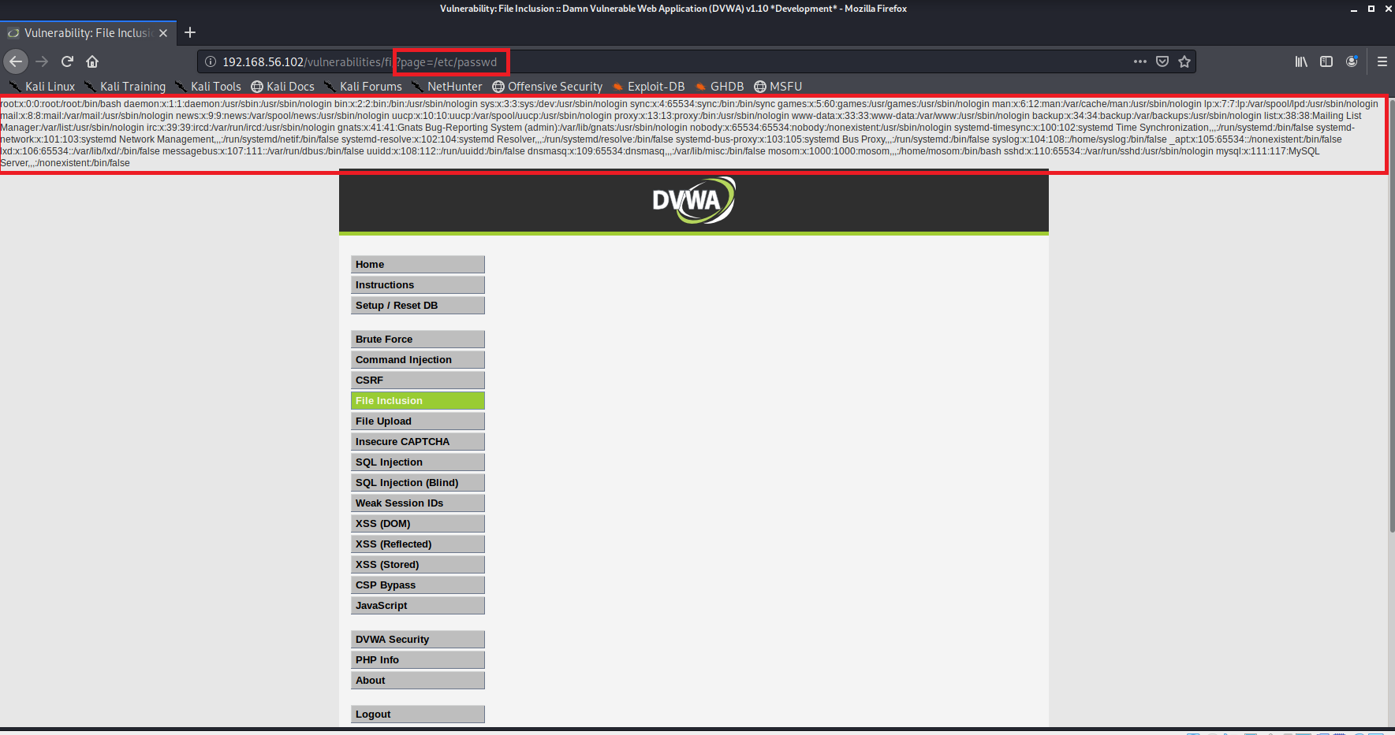Open the XSS (Reflected) page
This screenshot has height=735, width=1395.
(418, 544)
